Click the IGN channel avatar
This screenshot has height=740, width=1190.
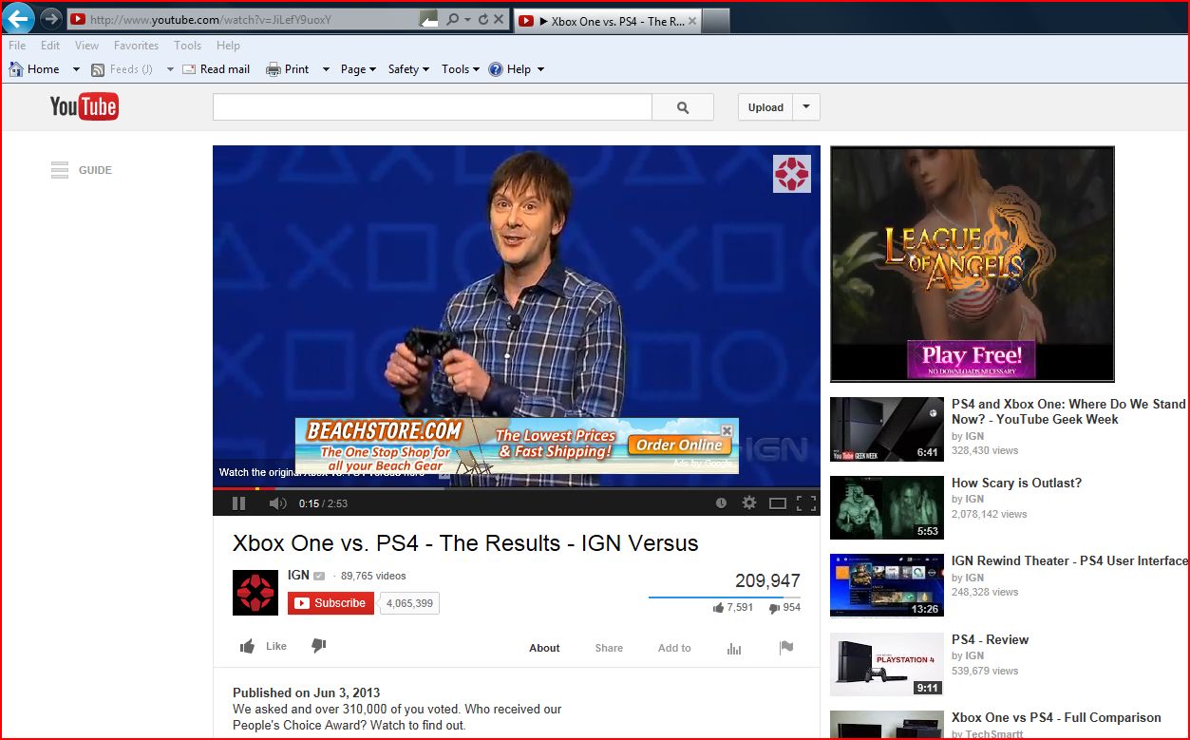tap(255, 593)
